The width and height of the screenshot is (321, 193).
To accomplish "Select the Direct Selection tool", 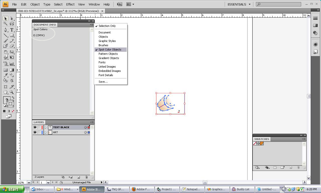I will [12, 19].
